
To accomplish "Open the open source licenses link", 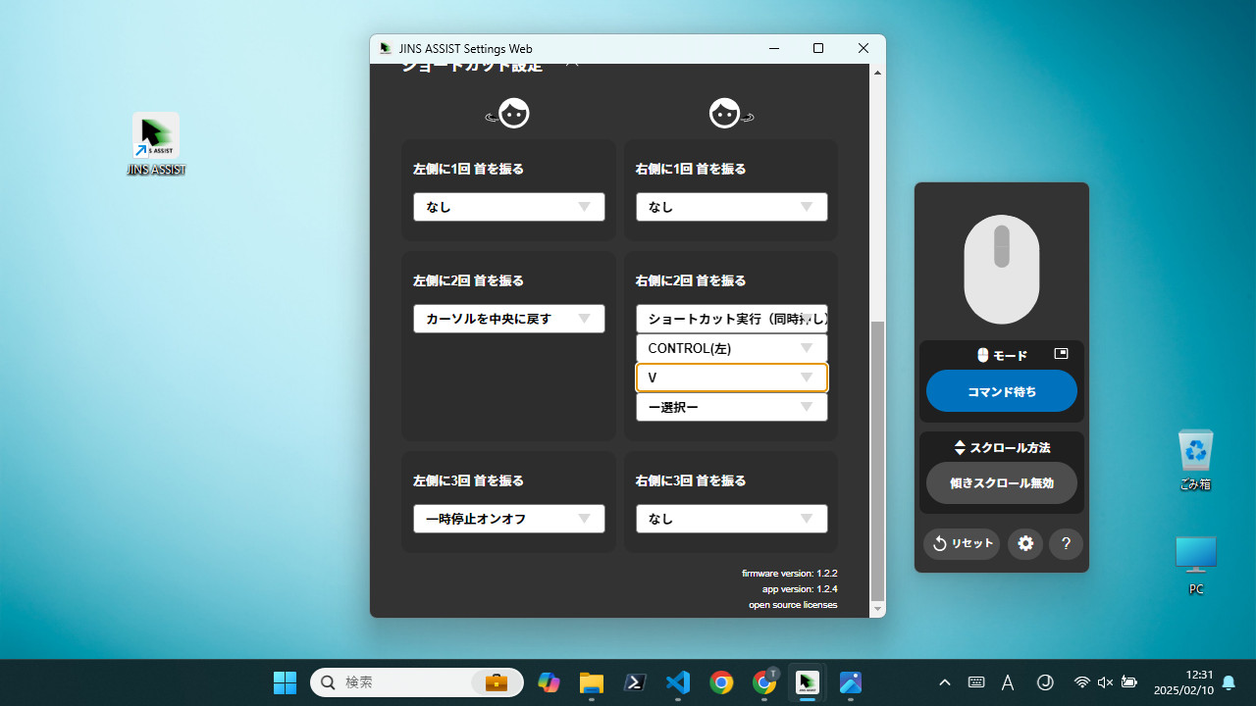I will pyautogui.click(x=793, y=604).
